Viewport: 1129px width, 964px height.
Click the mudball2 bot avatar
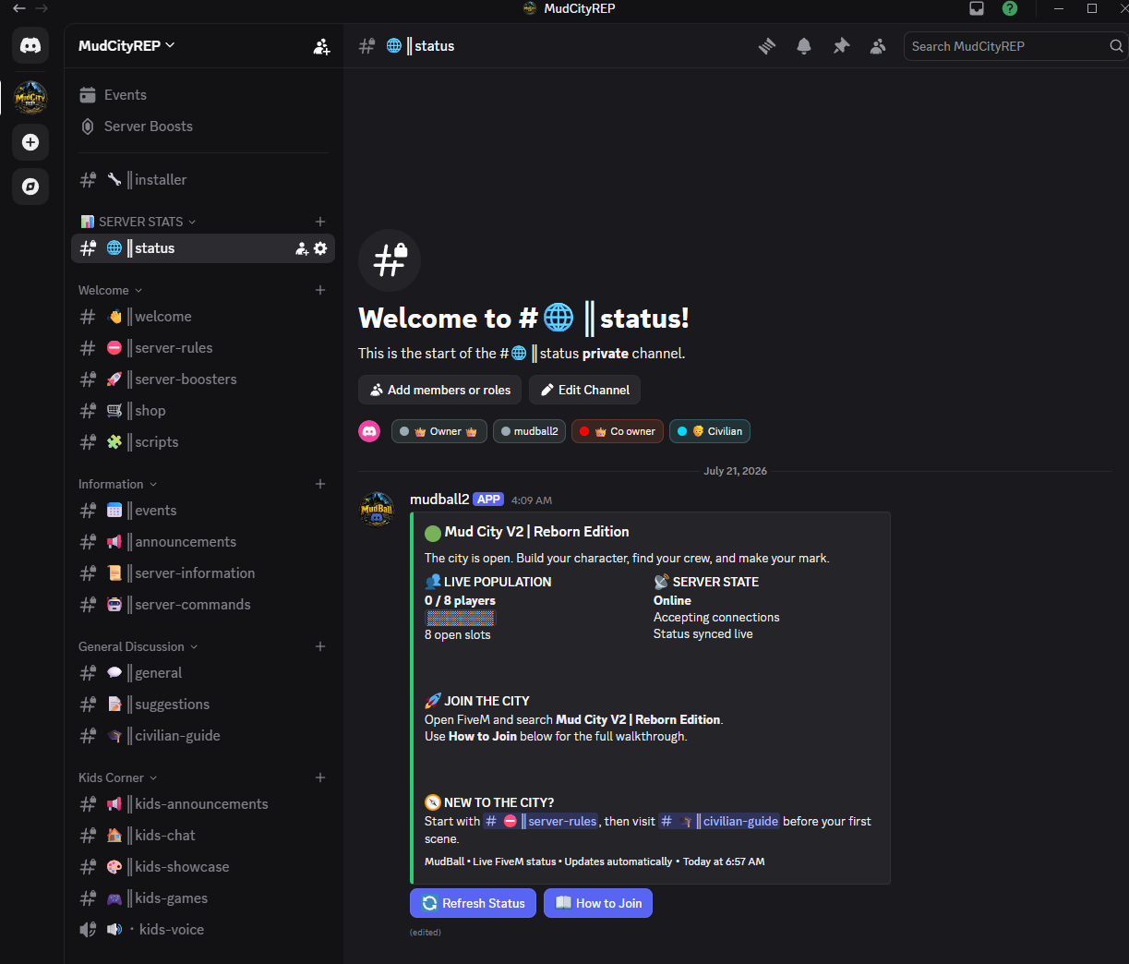point(377,509)
